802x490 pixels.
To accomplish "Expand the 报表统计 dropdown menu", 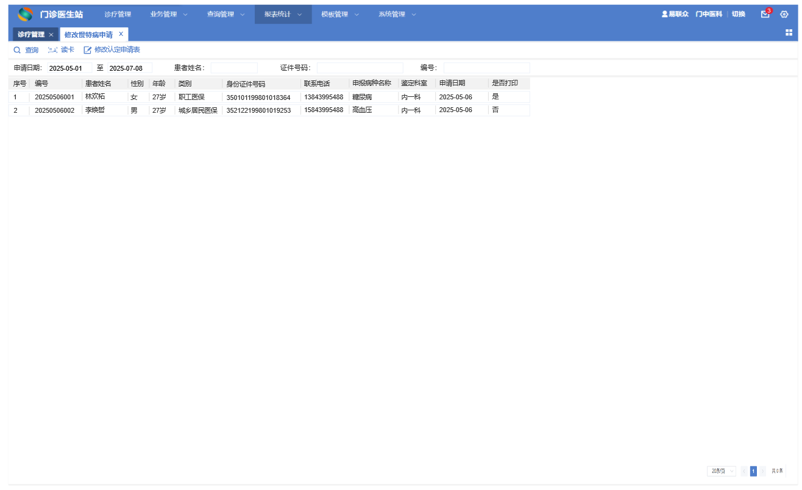I will pyautogui.click(x=283, y=14).
